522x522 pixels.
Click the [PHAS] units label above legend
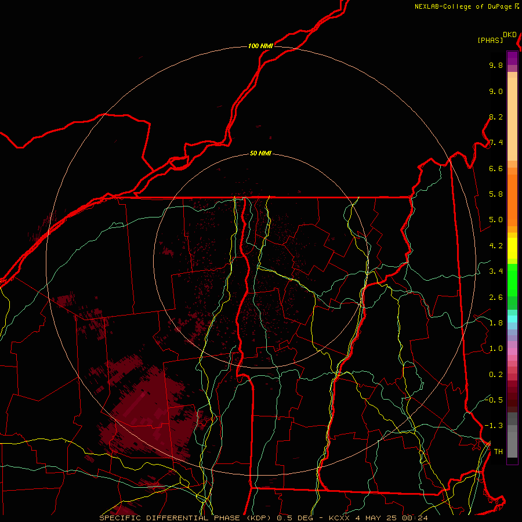click(x=490, y=40)
